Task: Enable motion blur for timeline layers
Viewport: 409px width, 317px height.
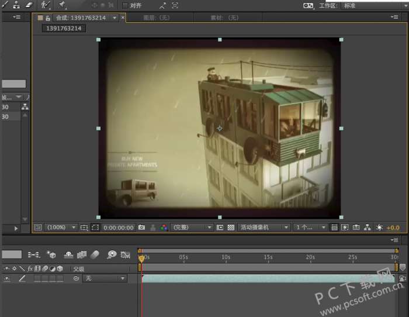Action: click(x=96, y=255)
